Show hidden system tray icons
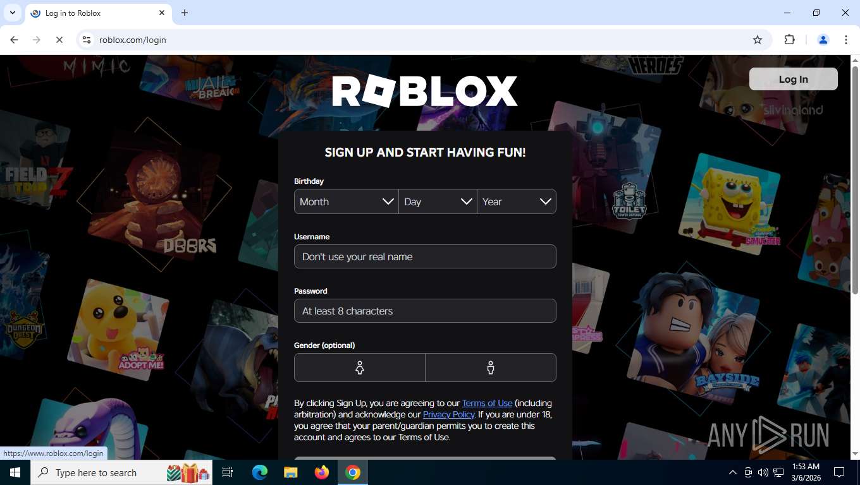The width and height of the screenshot is (860, 485). [733, 472]
